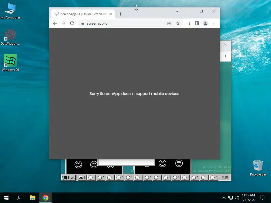Share this page using the share icon
The width and height of the screenshot is (271, 203).
(x=169, y=23)
